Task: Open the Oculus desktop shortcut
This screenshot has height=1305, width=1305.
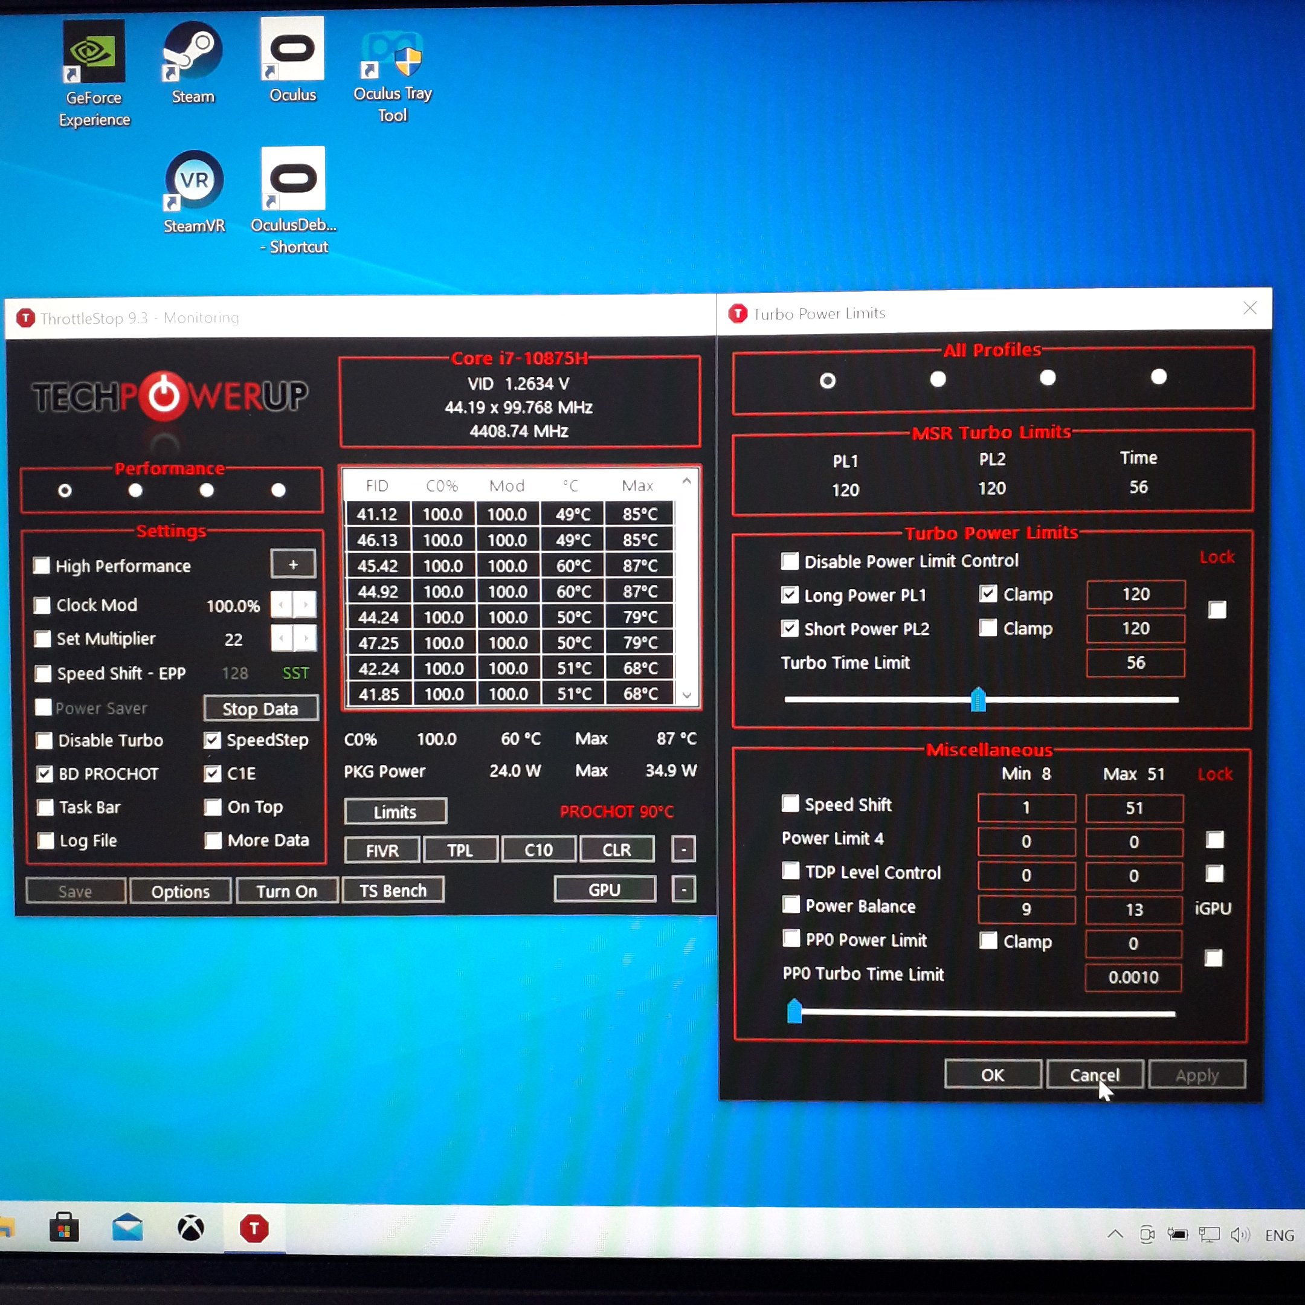Action: [x=292, y=59]
